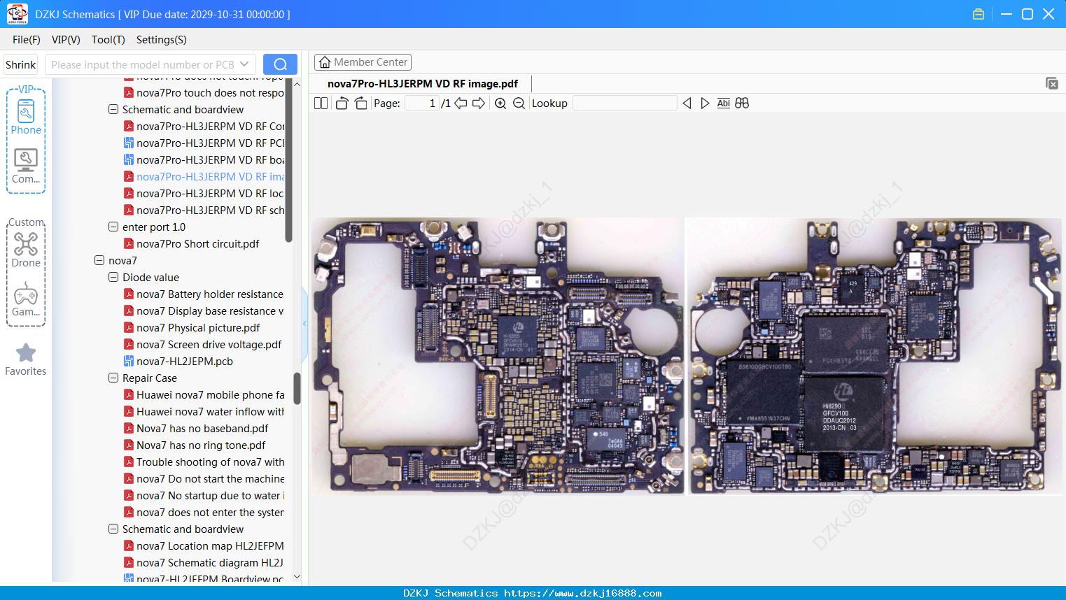1066x600 pixels.
Task: Click the DZKJ app logo
Action: 17,13
